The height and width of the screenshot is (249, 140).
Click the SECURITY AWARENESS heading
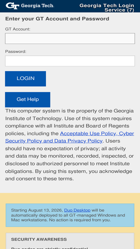[39, 239]
